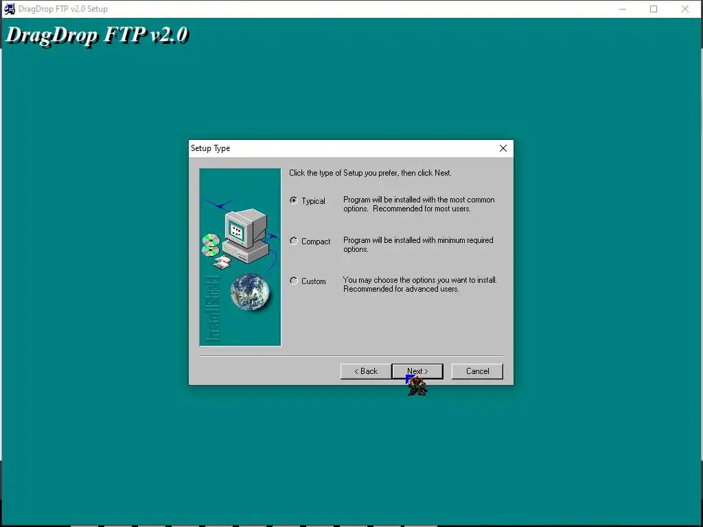Click the DragDrop FTP v2.0 banner heading
The image size is (703, 527).
(97, 35)
